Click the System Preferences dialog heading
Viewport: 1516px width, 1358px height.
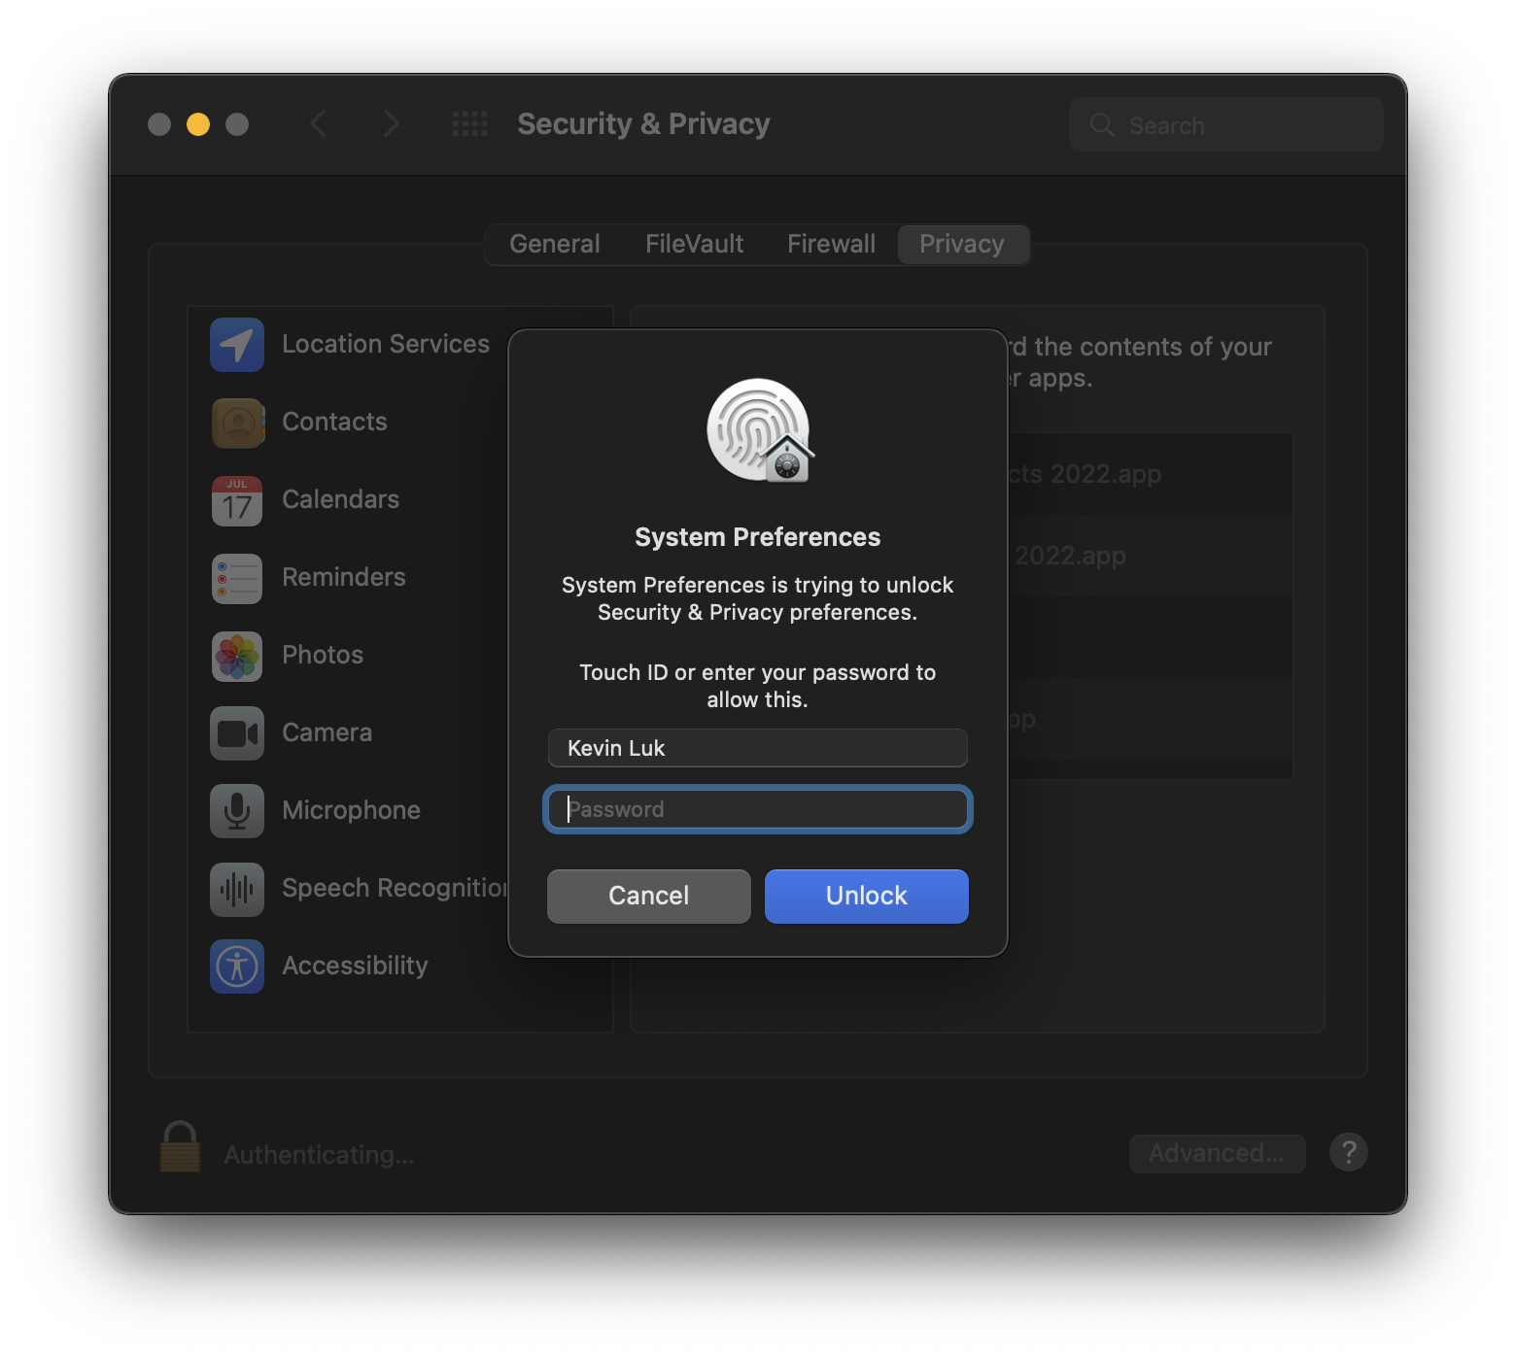coord(758,537)
